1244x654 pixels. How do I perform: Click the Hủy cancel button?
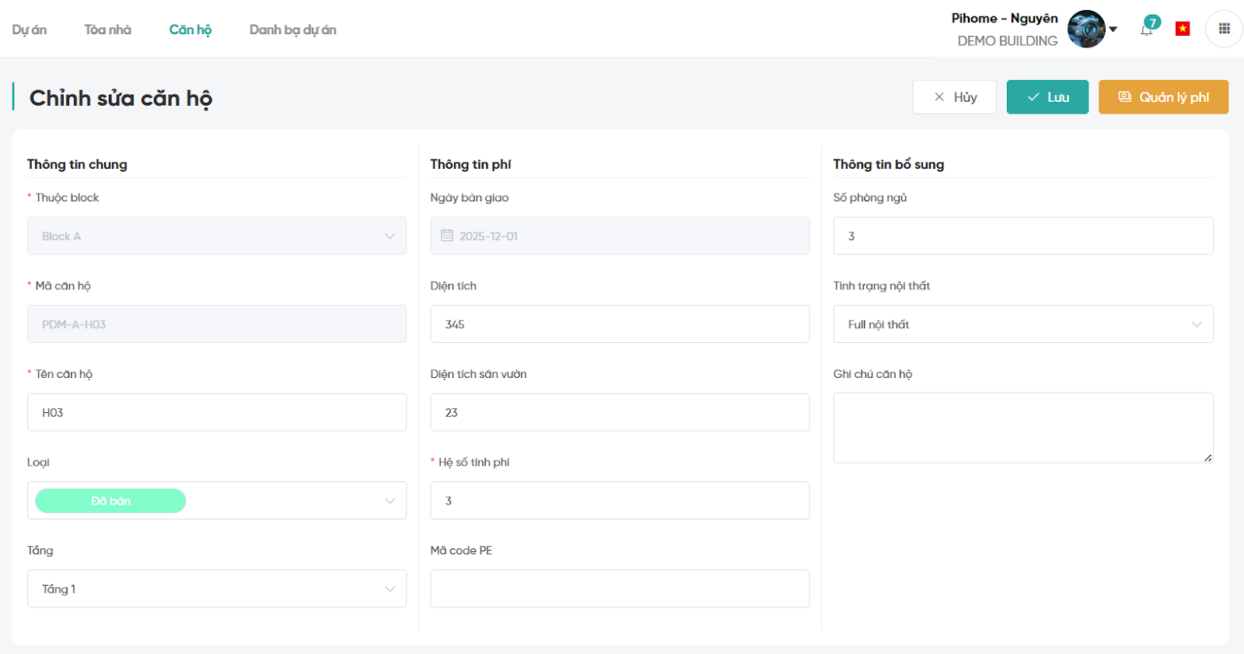pyautogui.click(x=954, y=97)
